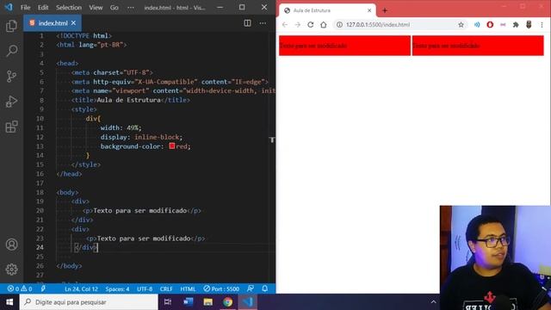Open Word from the taskbar
Viewport: 551px width, 310px height.
(188, 302)
